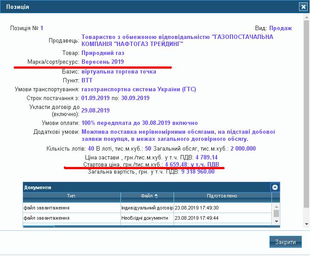Click the ВТТ point value
This screenshot has height=256, width=310.
point(87,80)
